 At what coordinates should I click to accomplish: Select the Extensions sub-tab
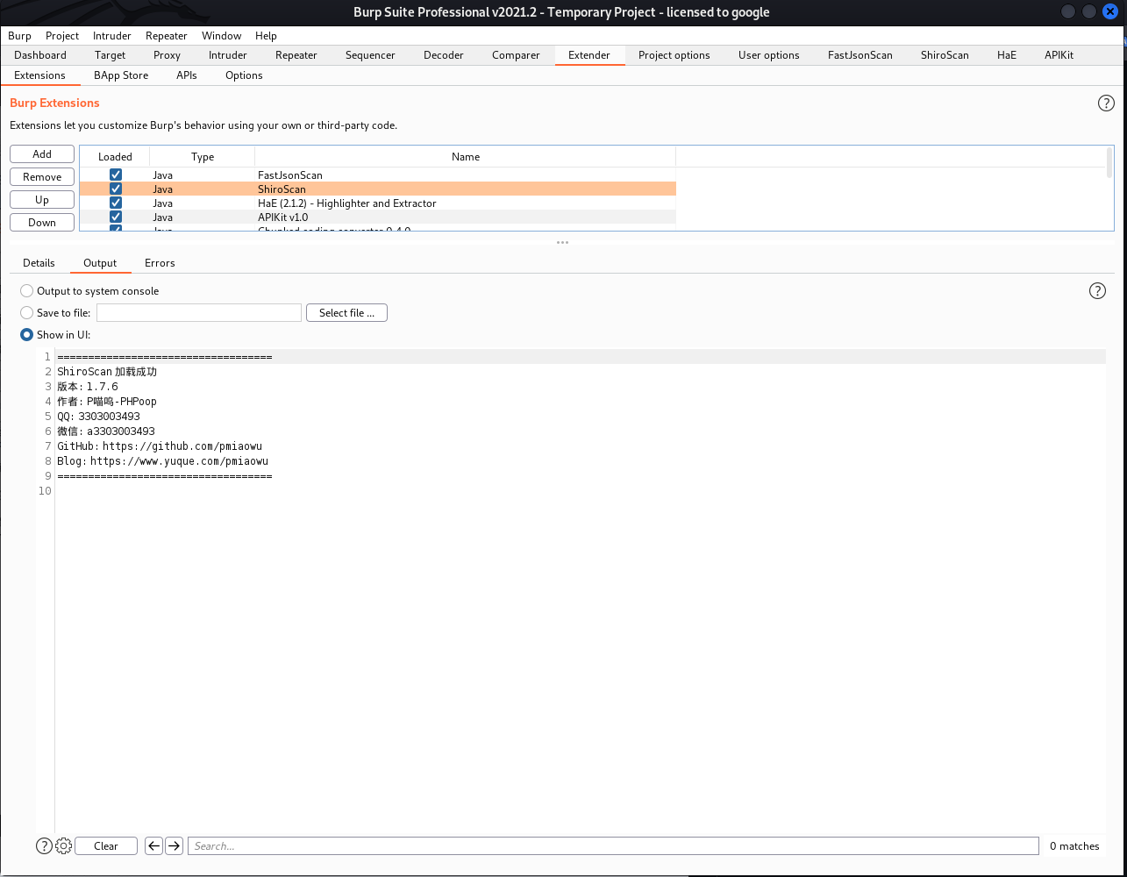click(39, 75)
